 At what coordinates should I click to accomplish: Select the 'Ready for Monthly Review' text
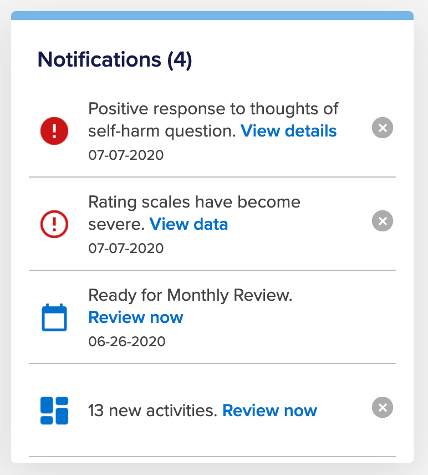pos(190,295)
